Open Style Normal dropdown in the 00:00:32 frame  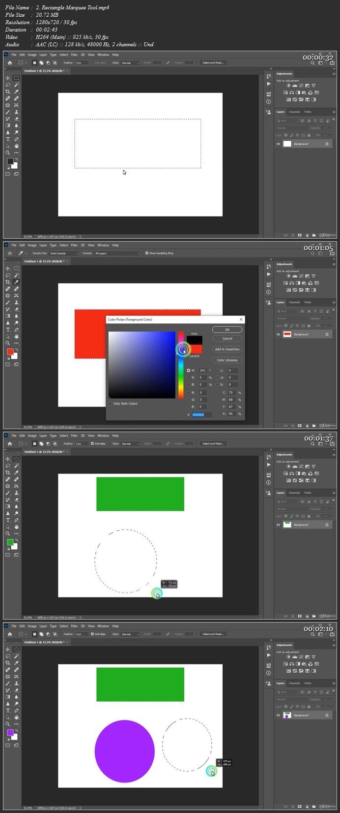tap(131, 63)
